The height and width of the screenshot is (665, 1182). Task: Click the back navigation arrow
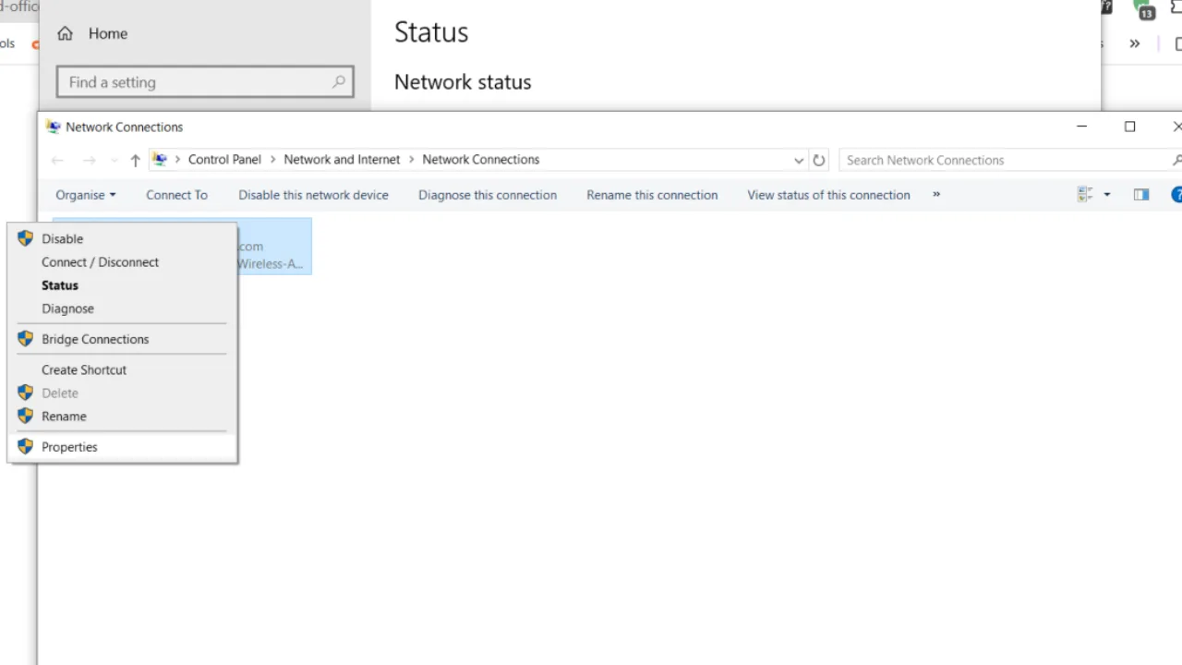[56, 160]
